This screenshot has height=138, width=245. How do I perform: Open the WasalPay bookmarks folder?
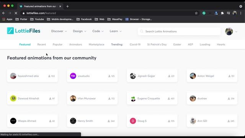[115, 19]
